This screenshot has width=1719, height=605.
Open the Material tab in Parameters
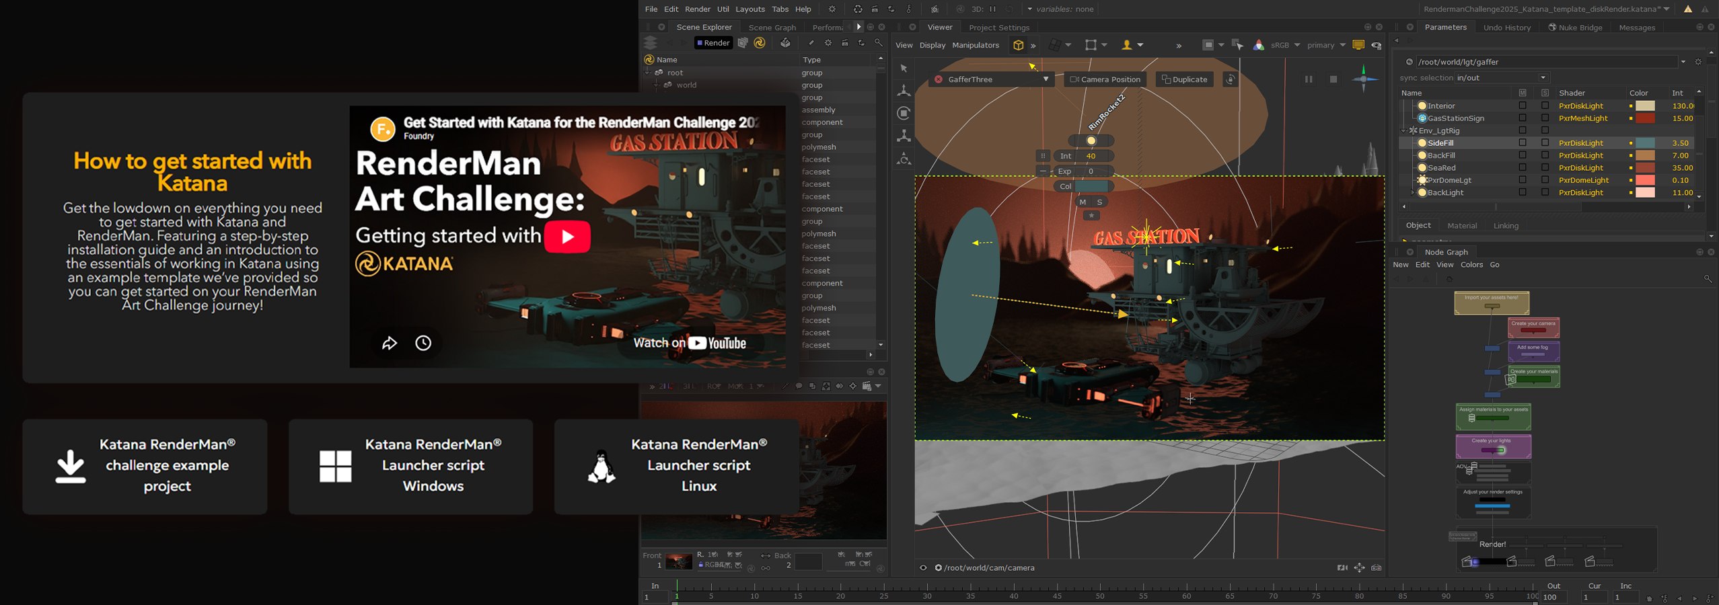coord(1462,226)
